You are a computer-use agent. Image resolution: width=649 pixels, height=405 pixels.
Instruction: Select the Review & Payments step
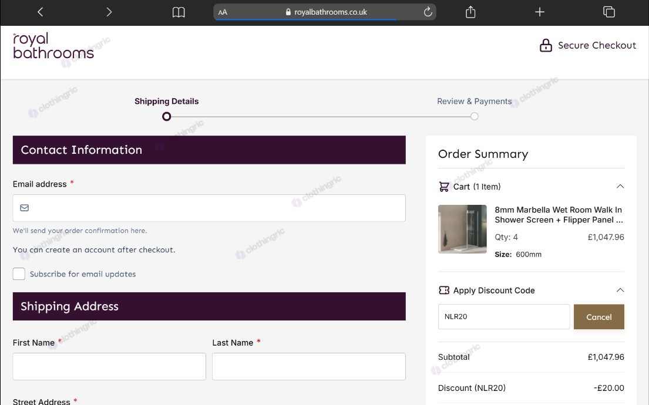click(475, 102)
